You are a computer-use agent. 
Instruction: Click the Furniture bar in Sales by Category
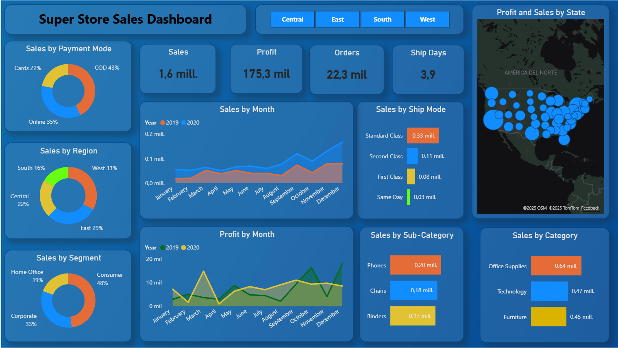pyautogui.click(x=548, y=316)
